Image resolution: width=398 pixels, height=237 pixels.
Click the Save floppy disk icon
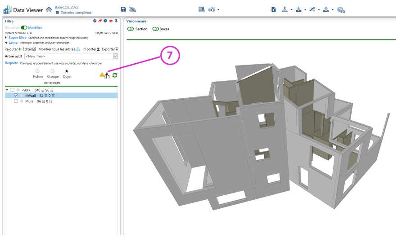coord(123,9)
